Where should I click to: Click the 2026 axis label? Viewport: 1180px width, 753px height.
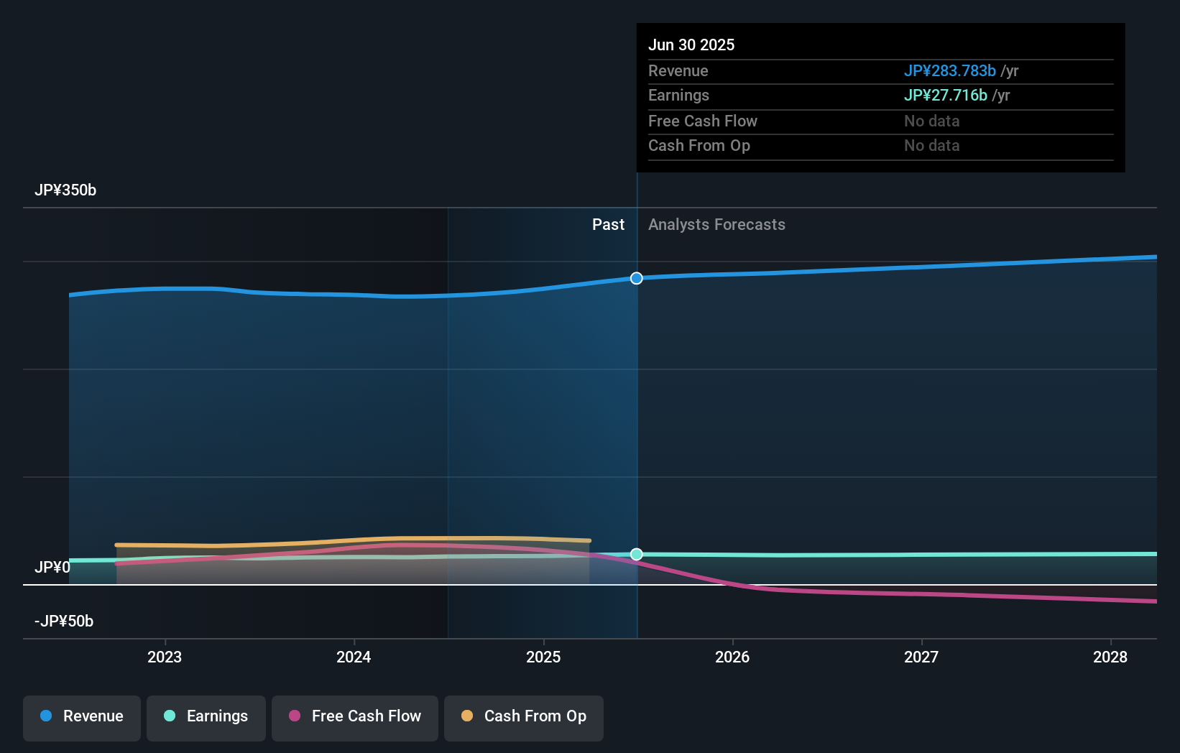732,656
